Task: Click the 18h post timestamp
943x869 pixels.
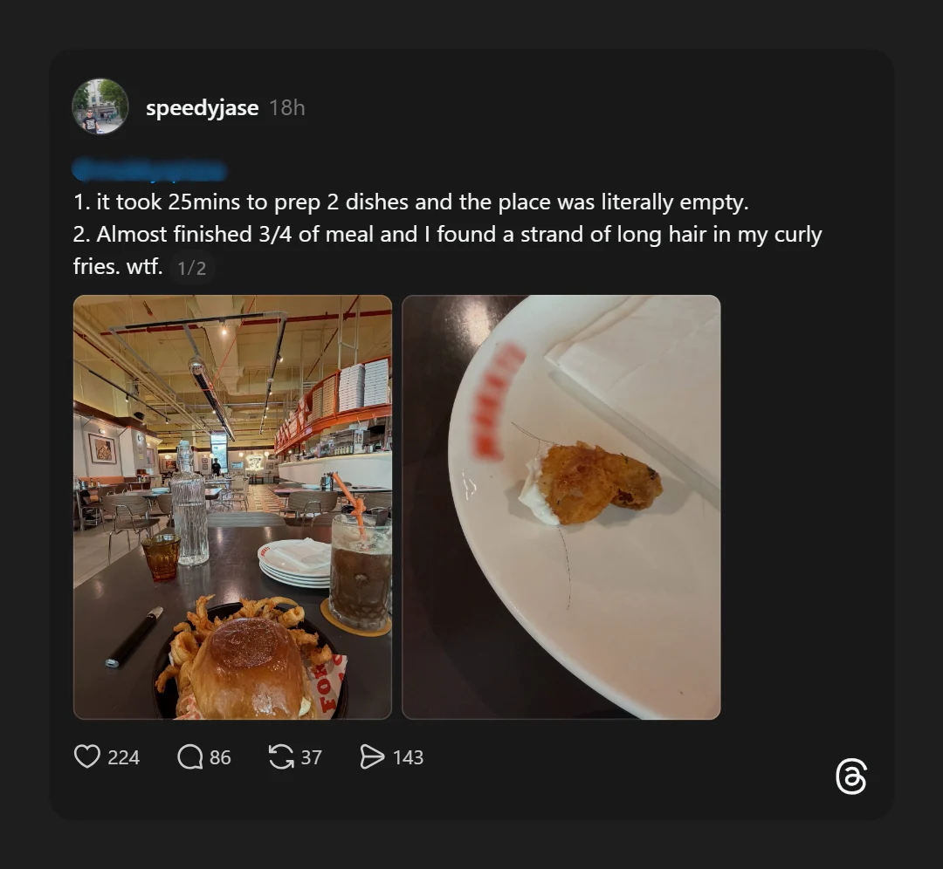Action: pyautogui.click(x=287, y=107)
